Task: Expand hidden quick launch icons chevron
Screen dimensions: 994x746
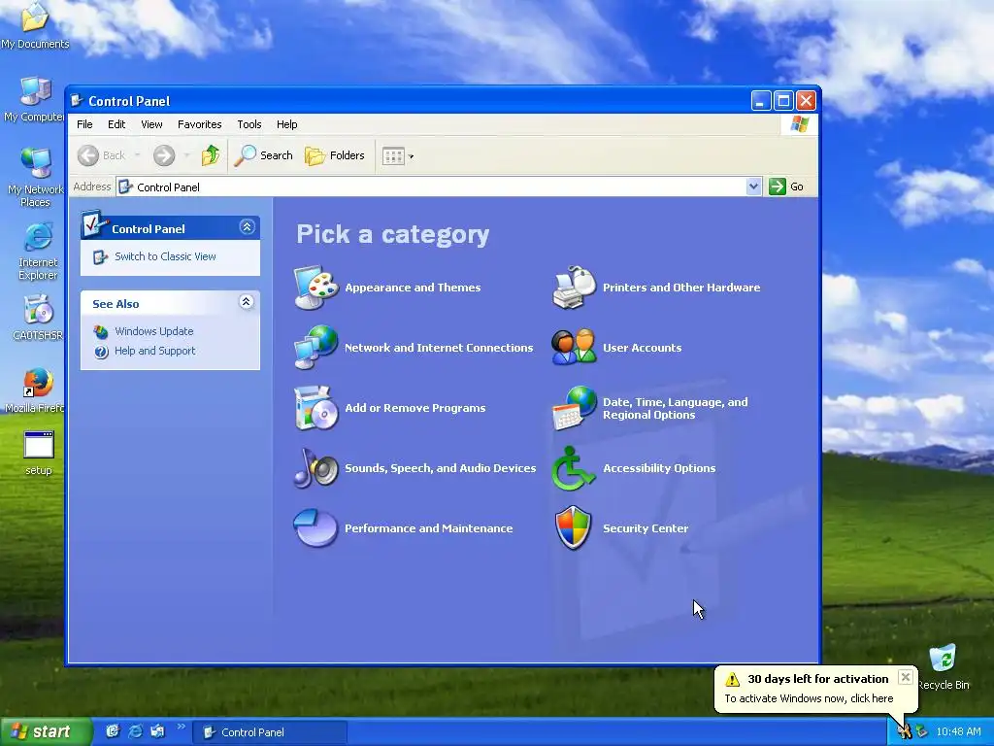Action: coord(182,727)
